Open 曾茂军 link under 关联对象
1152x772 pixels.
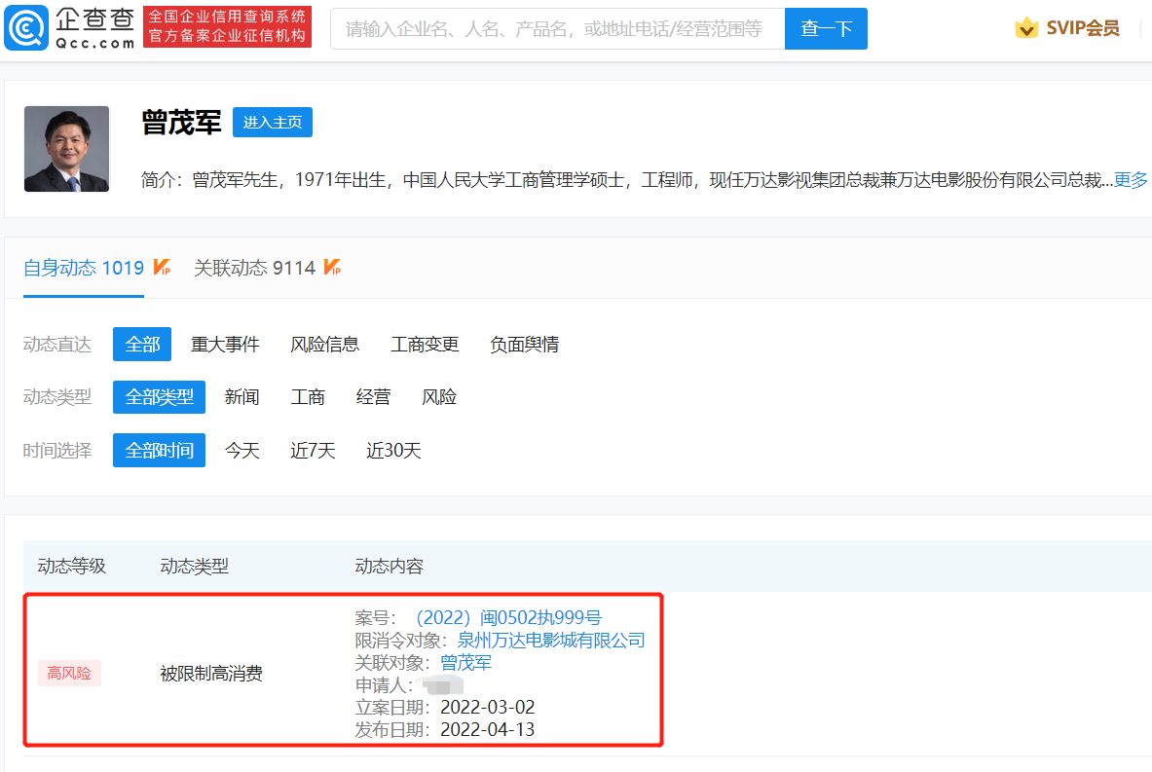click(x=465, y=663)
